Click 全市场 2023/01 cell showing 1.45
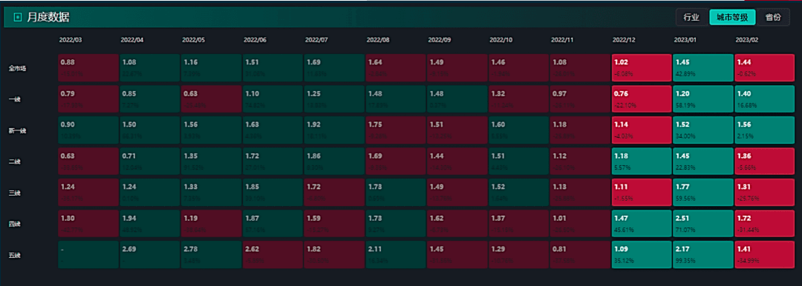This screenshot has height=286, width=802. pos(702,68)
